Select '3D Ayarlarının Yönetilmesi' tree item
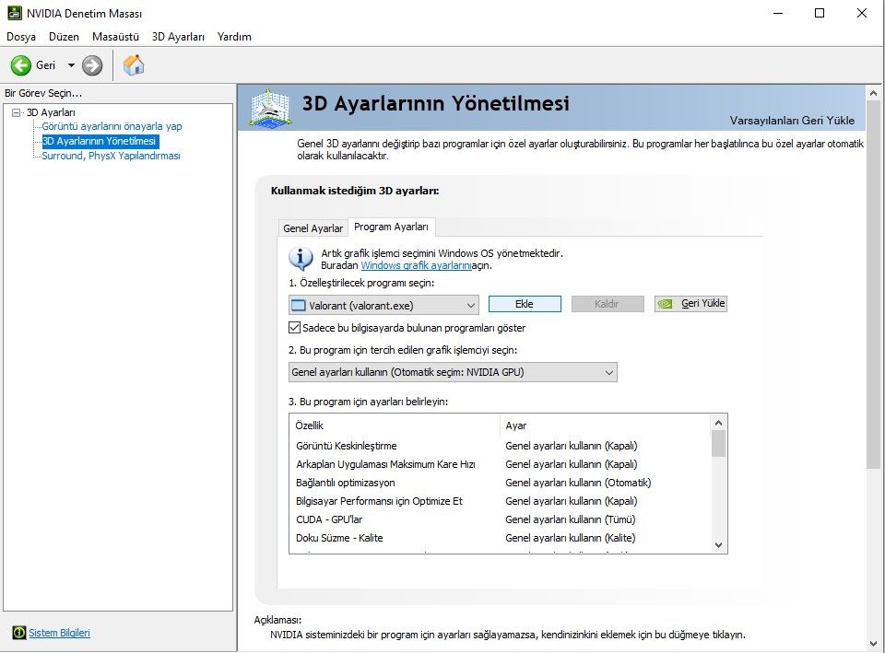The height and width of the screenshot is (653, 885). [x=100, y=141]
